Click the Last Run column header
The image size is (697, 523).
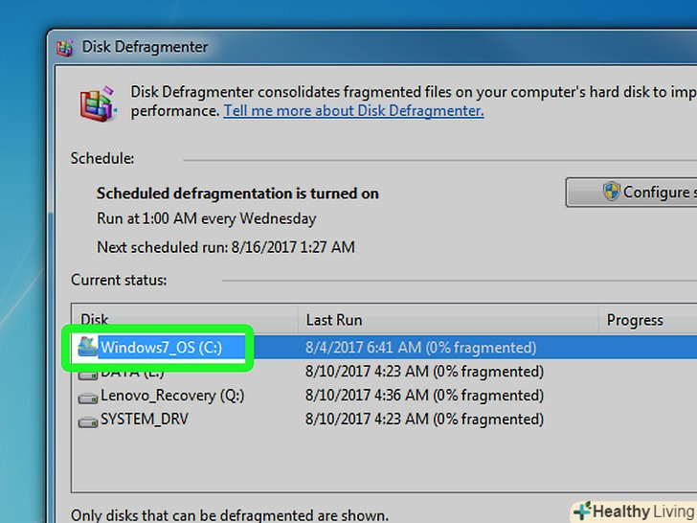pyautogui.click(x=448, y=320)
